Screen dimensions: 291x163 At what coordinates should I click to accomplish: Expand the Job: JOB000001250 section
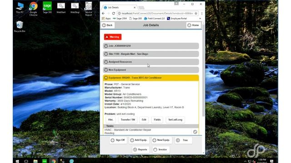click(x=151, y=46)
